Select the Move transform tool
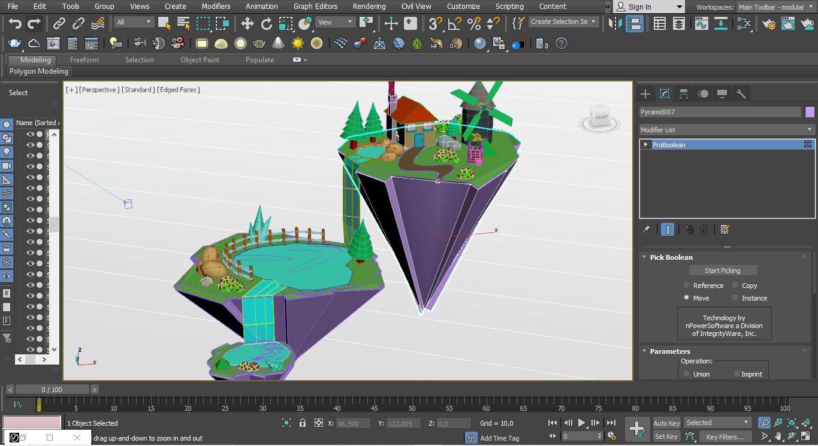Image resolution: width=818 pixels, height=446 pixels. pos(247,24)
